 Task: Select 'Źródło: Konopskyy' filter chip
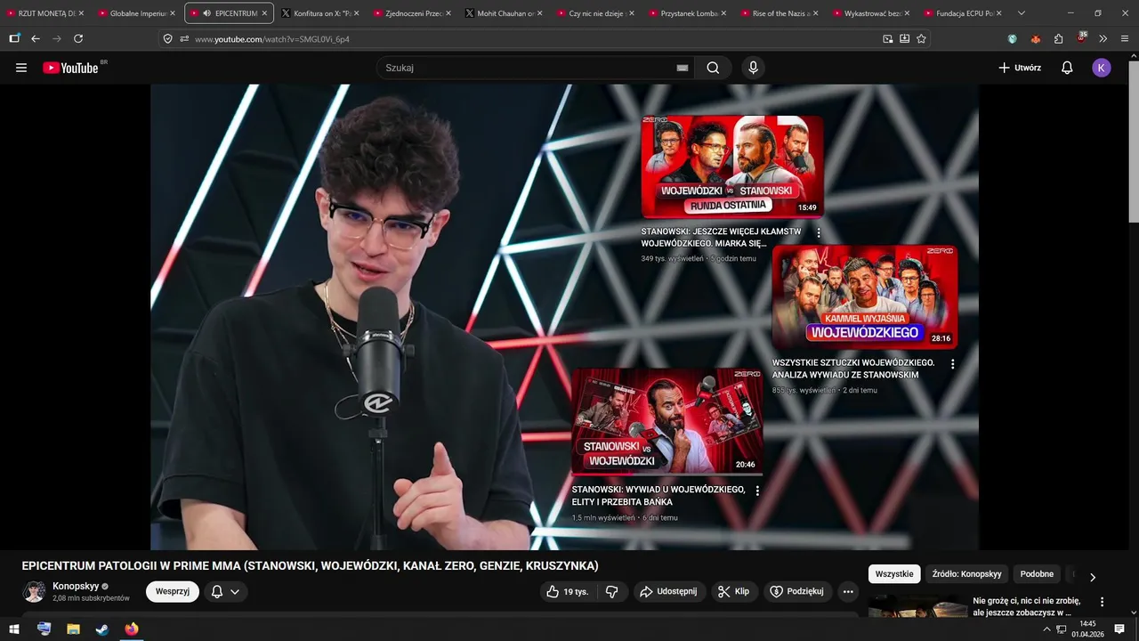(967, 574)
